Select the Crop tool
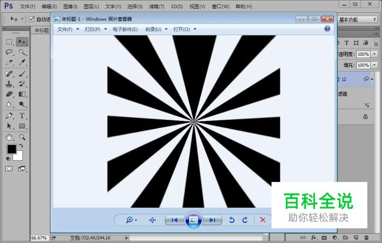The height and width of the screenshot is (243, 382). click(x=9, y=62)
